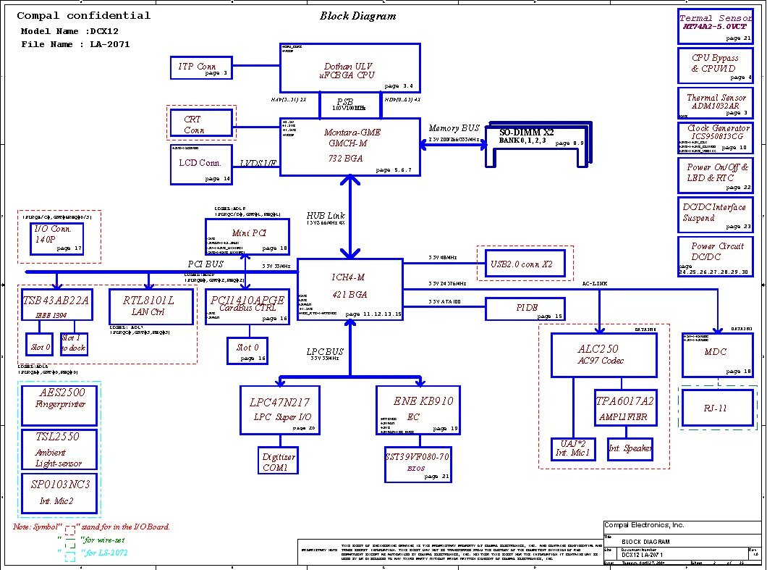Viewport: 767px width, 570px height.
Task: Click the Digitizer COM1 block
Action: [x=278, y=461]
